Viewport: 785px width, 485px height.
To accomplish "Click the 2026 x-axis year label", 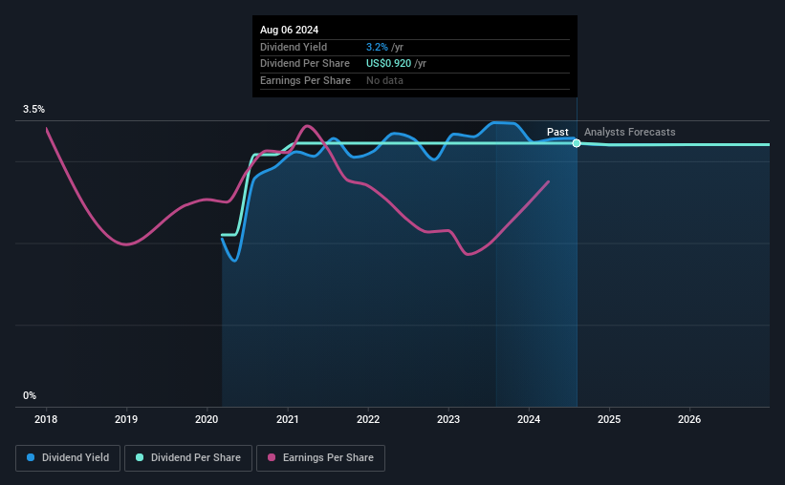I will 689,419.
